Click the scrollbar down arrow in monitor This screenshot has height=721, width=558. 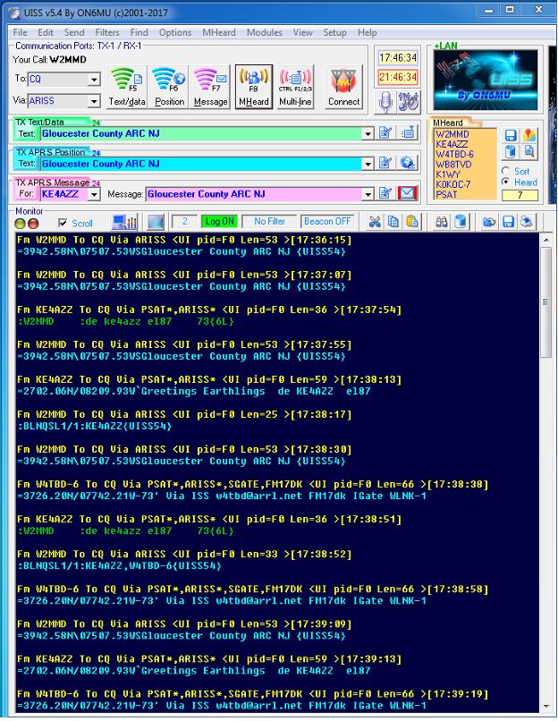point(546,706)
